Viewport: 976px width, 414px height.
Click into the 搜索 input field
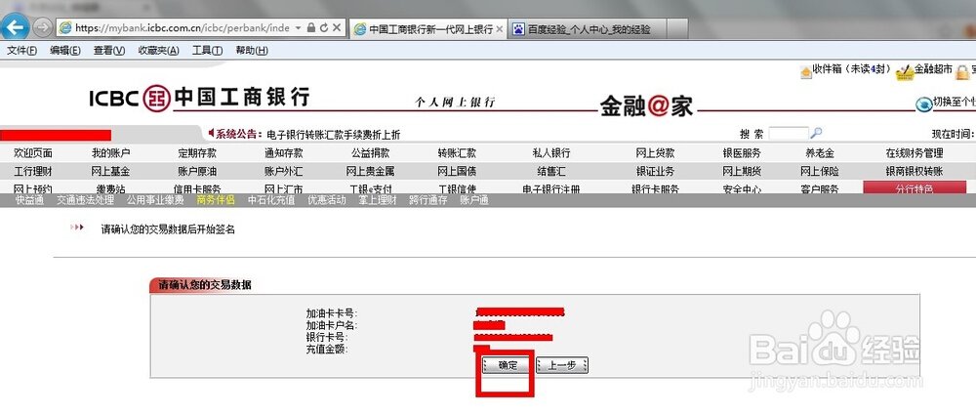coord(789,133)
